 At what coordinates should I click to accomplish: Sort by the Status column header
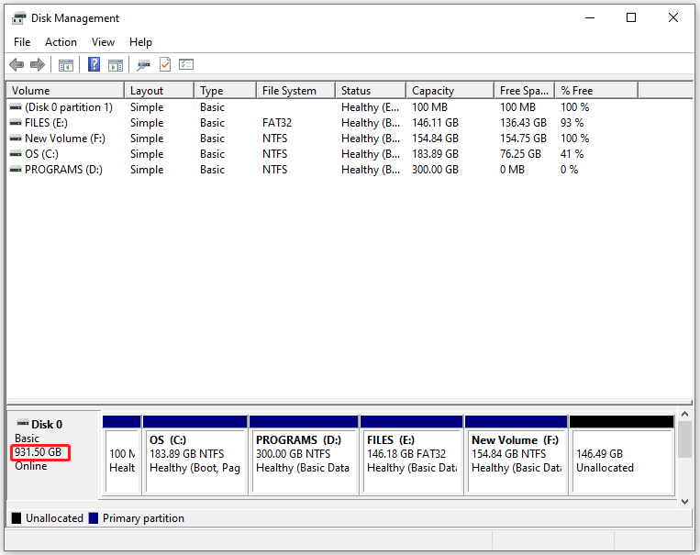371,91
